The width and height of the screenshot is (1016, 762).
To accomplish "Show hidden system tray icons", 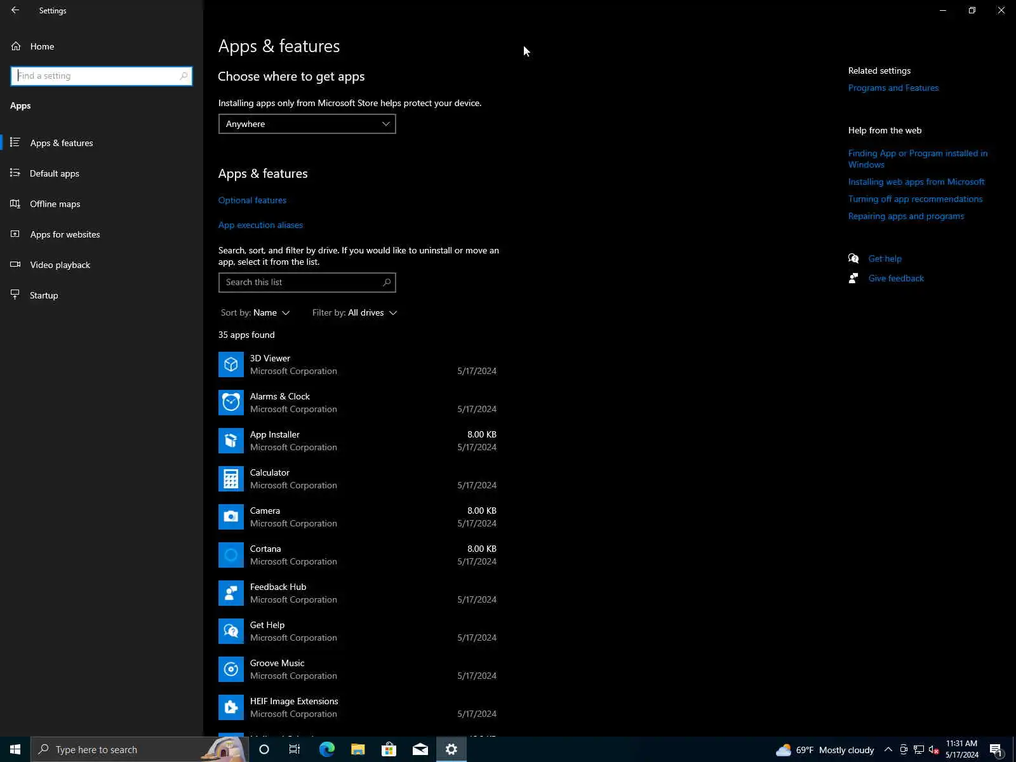I will [888, 750].
